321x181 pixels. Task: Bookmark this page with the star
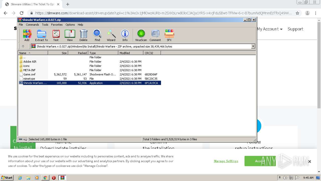coord(297,13)
